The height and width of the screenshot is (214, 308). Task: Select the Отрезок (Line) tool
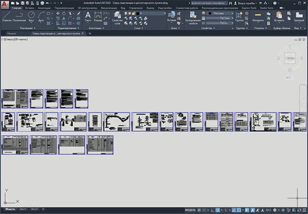tap(7, 16)
